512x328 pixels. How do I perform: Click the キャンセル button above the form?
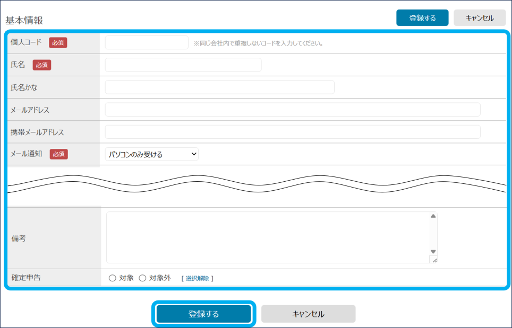point(479,18)
